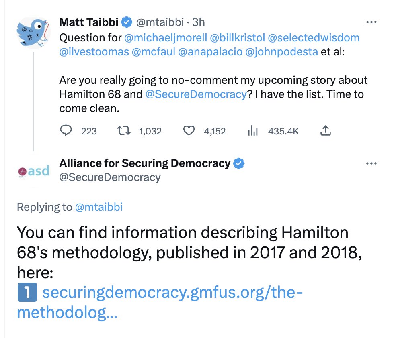Click the @SecureDemocracy mention in Taibbi's tweet
Image resolution: width=394 pixels, height=338 pixels.
click(x=195, y=94)
